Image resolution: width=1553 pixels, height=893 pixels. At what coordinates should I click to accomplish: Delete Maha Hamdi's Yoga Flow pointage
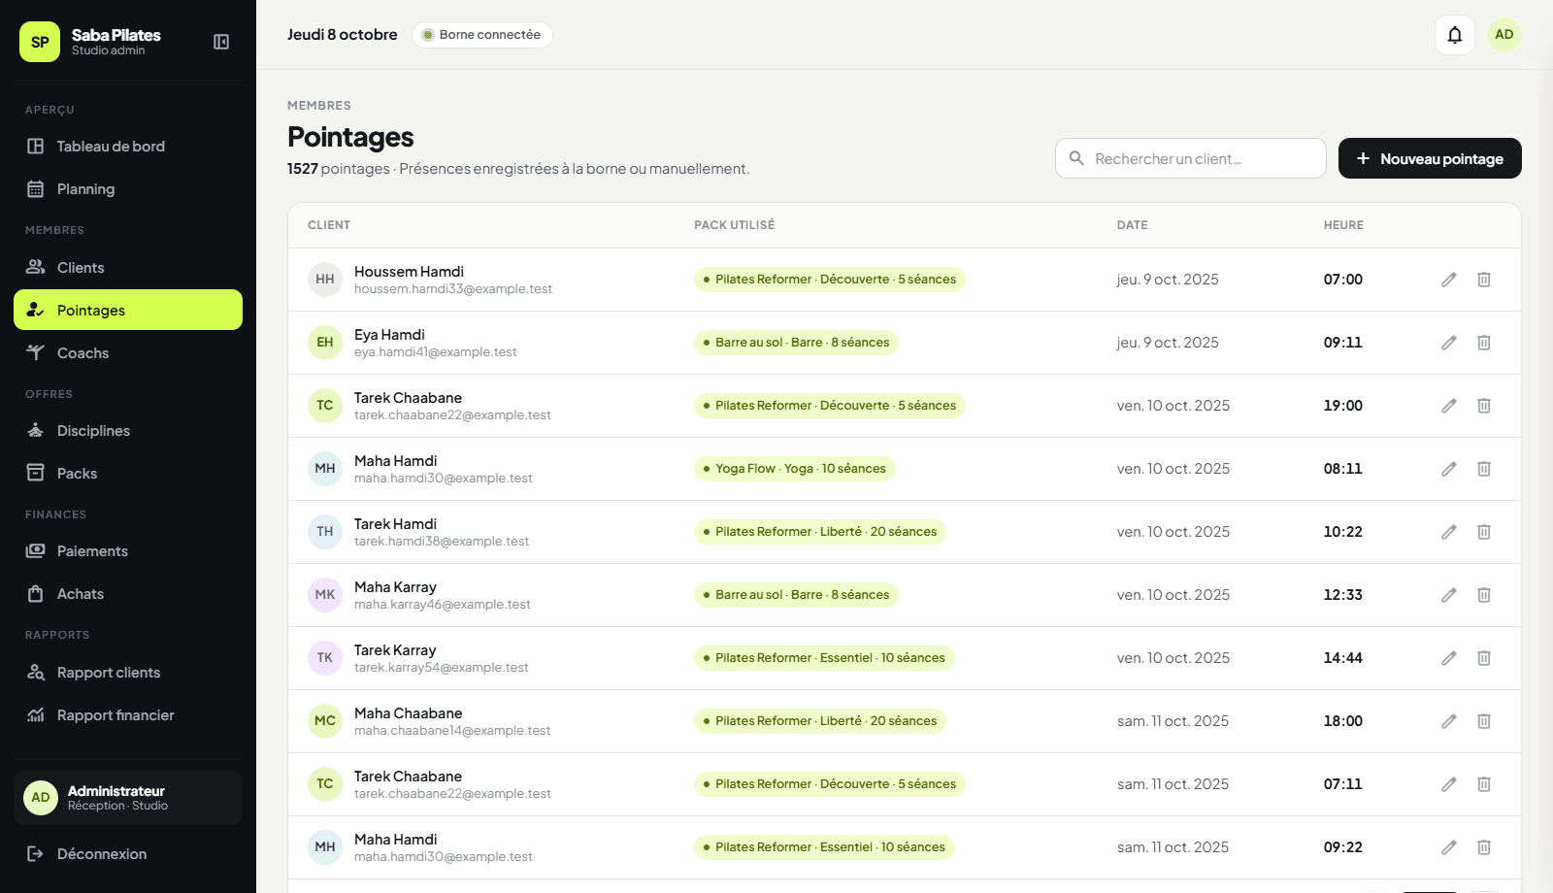(1484, 469)
